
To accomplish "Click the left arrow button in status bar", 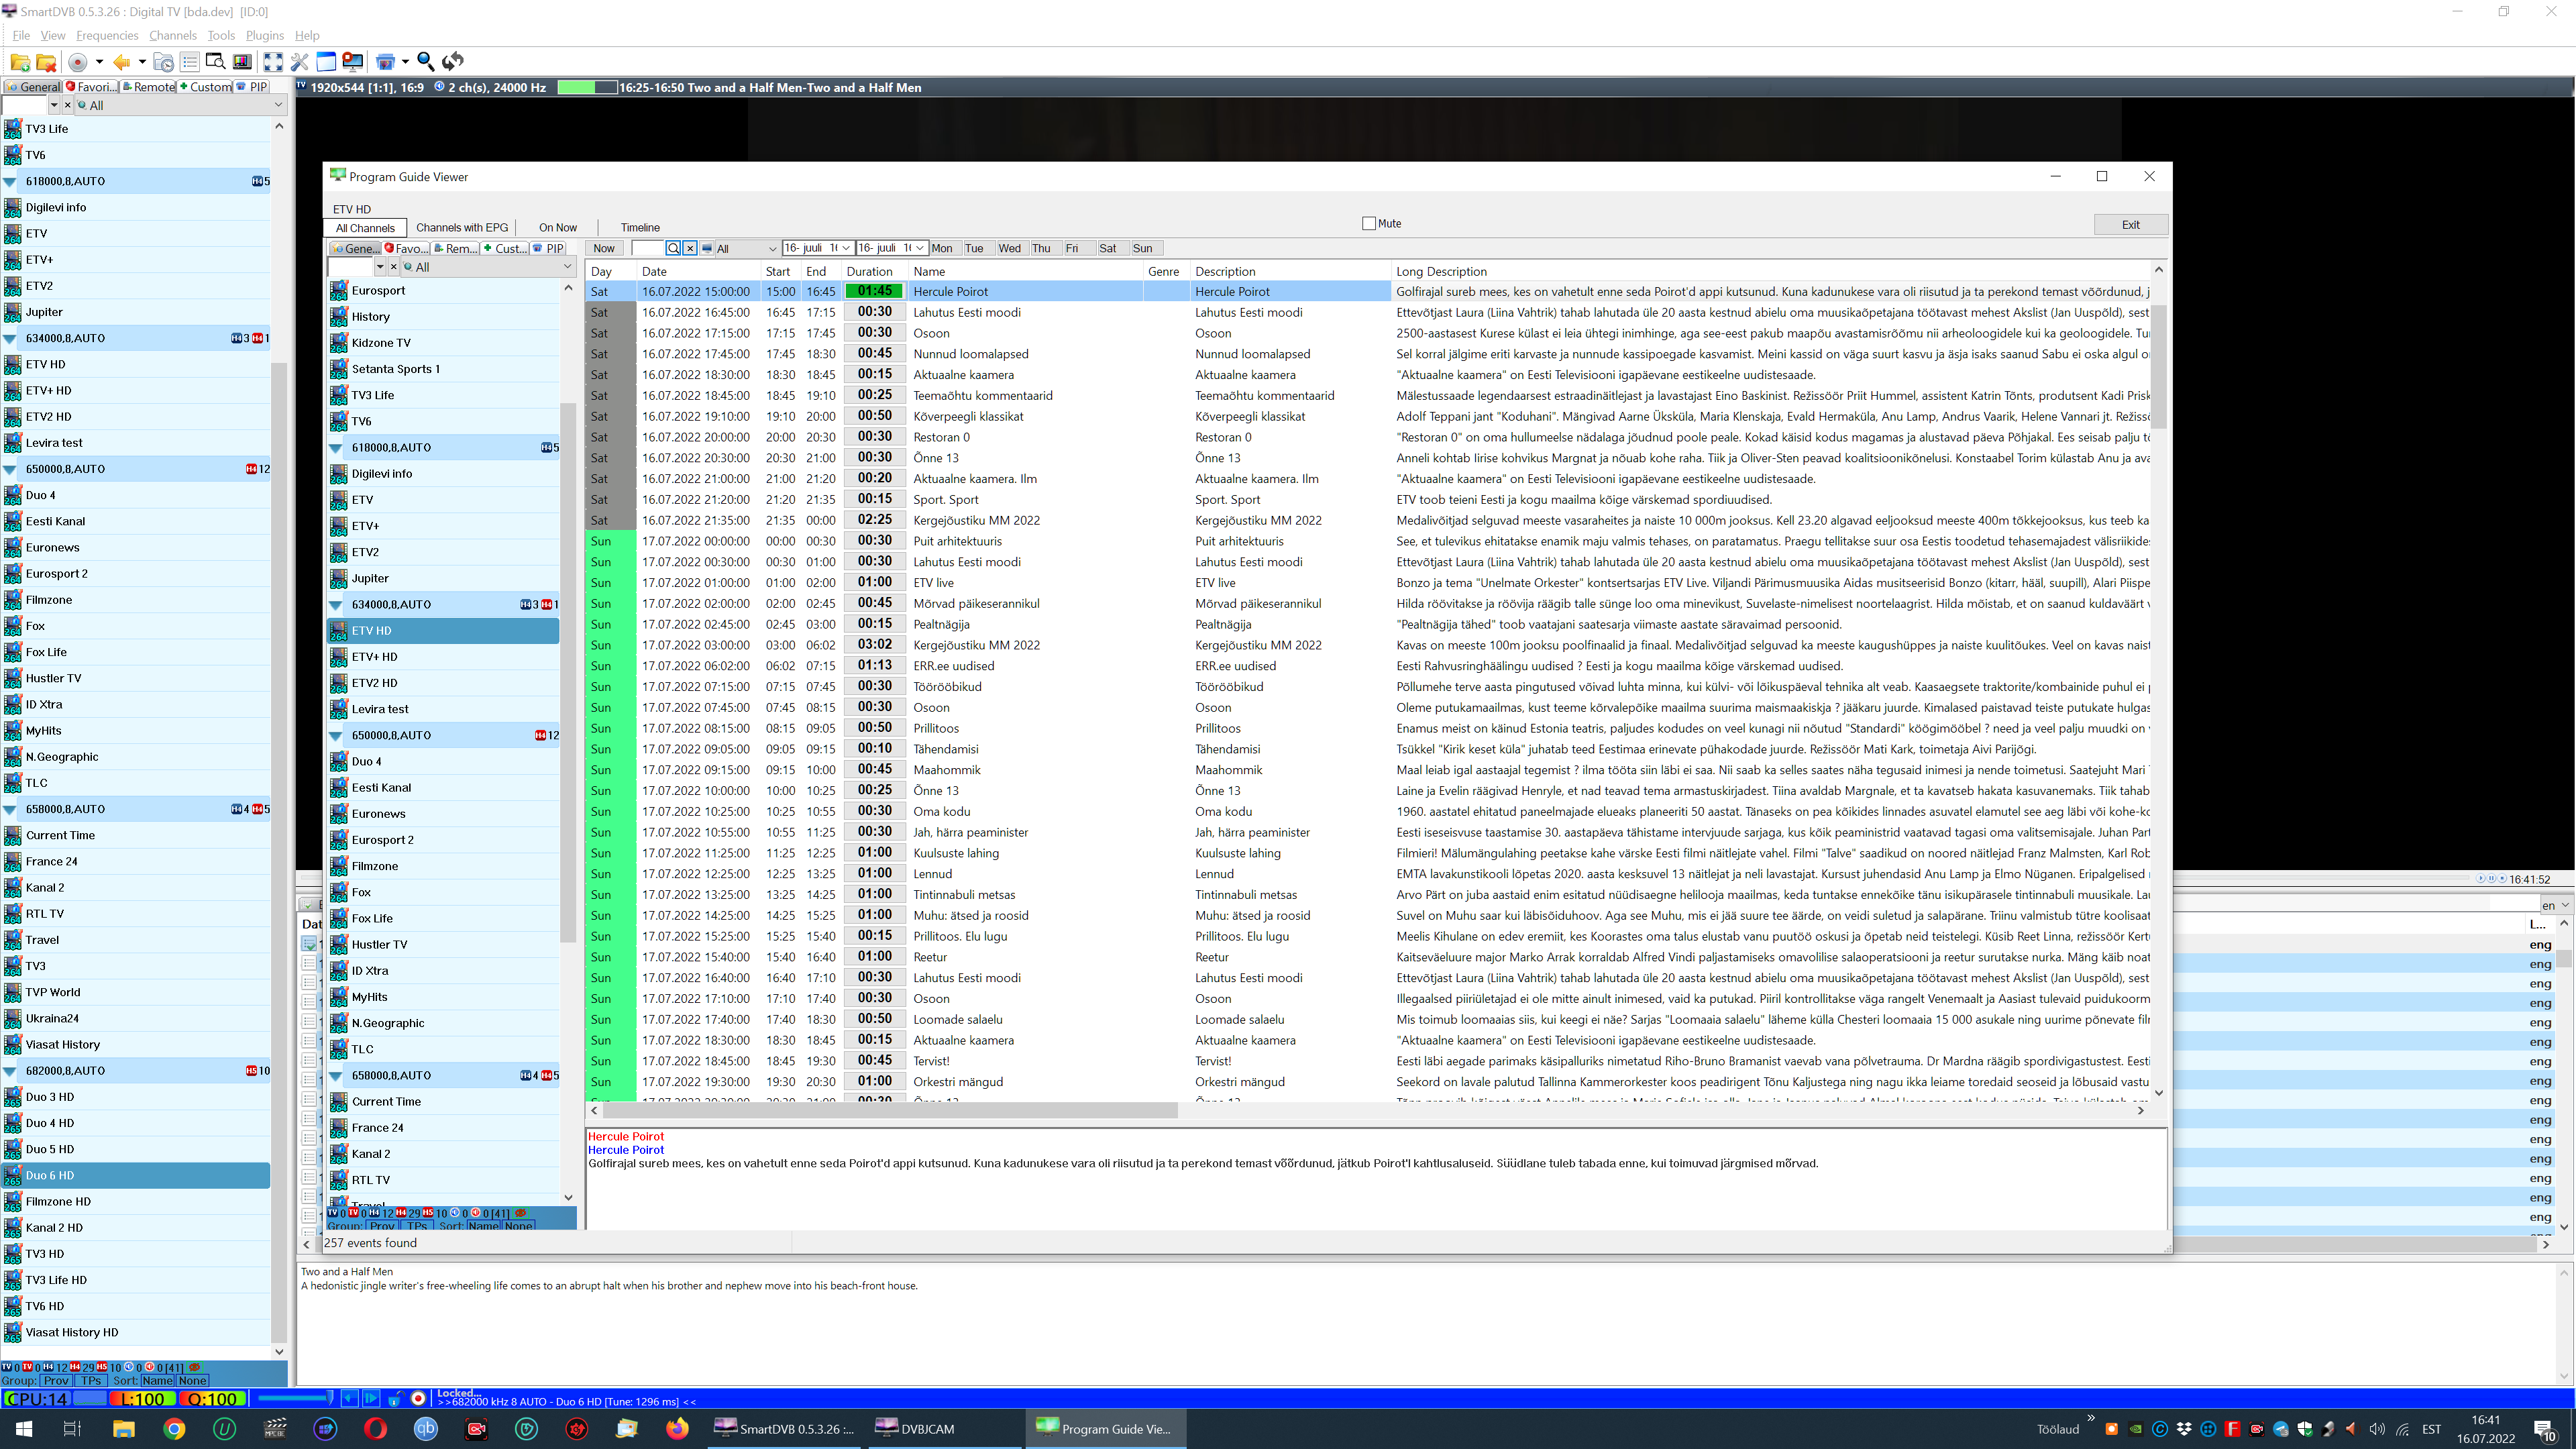I will [x=349, y=1399].
